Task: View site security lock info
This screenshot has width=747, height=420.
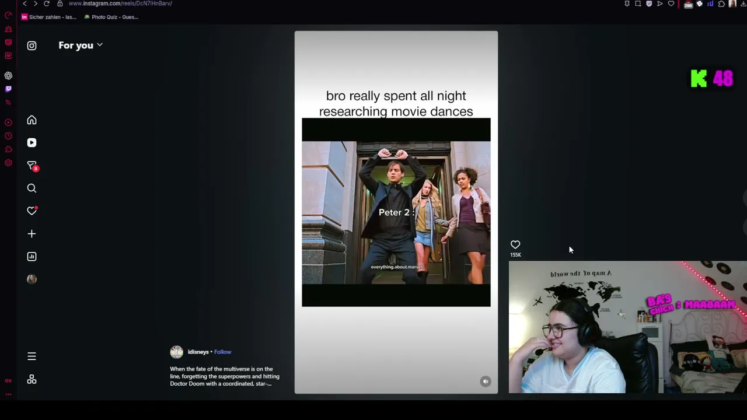Action: (60, 3)
